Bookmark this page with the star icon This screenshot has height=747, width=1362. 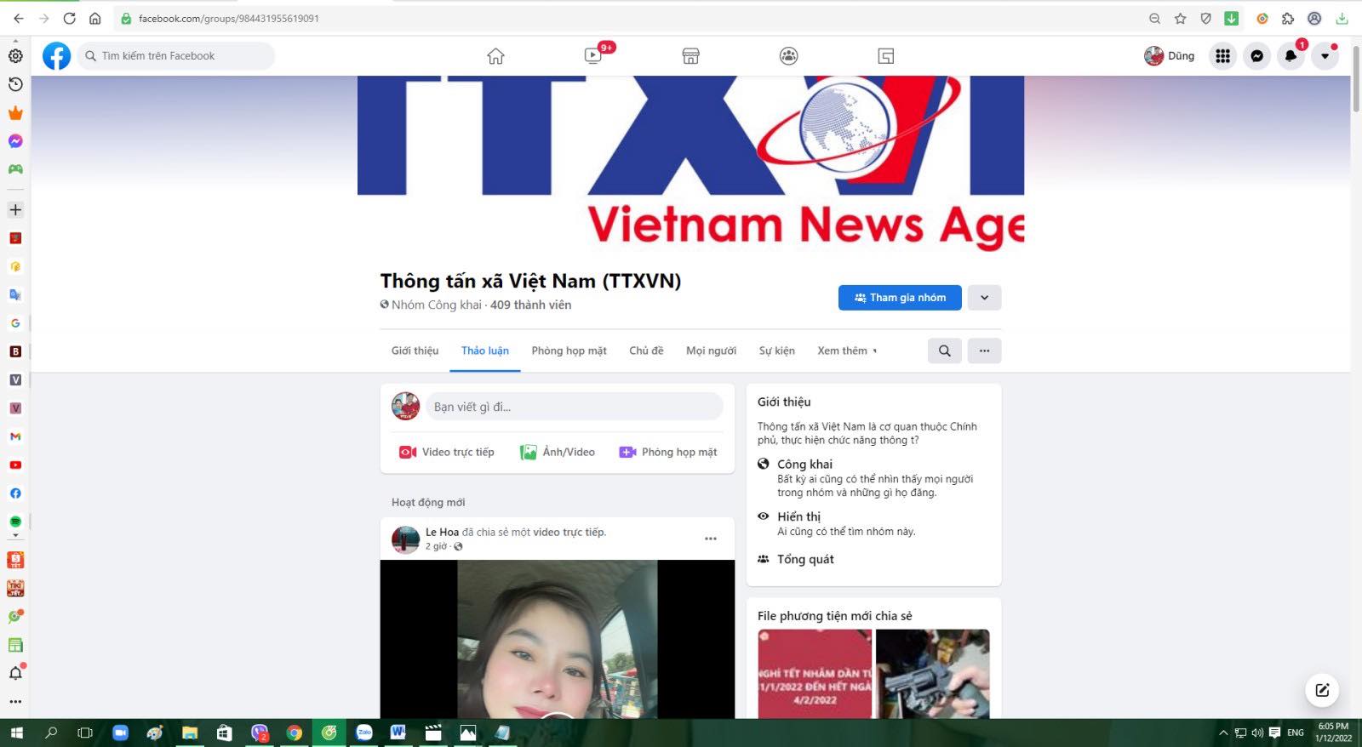pos(1180,18)
